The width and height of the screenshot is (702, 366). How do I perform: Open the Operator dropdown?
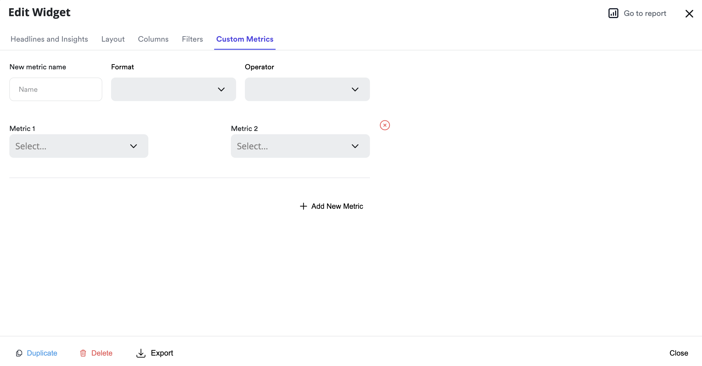tap(307, 89)
